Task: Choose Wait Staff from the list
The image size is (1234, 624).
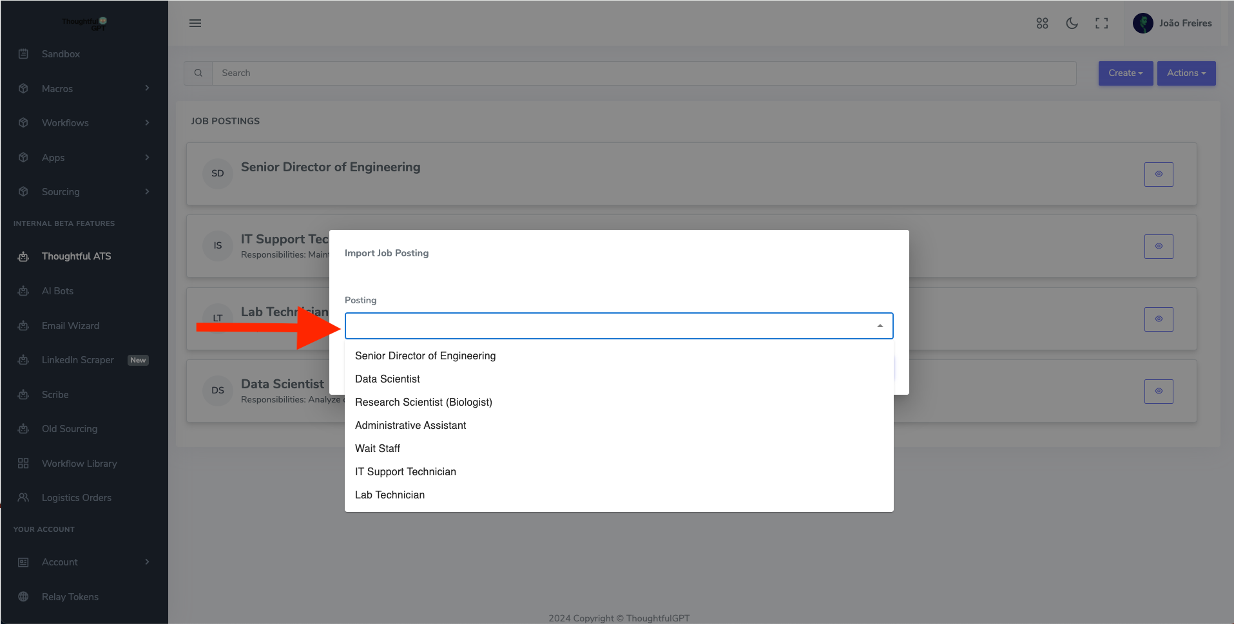Action: 378,449
